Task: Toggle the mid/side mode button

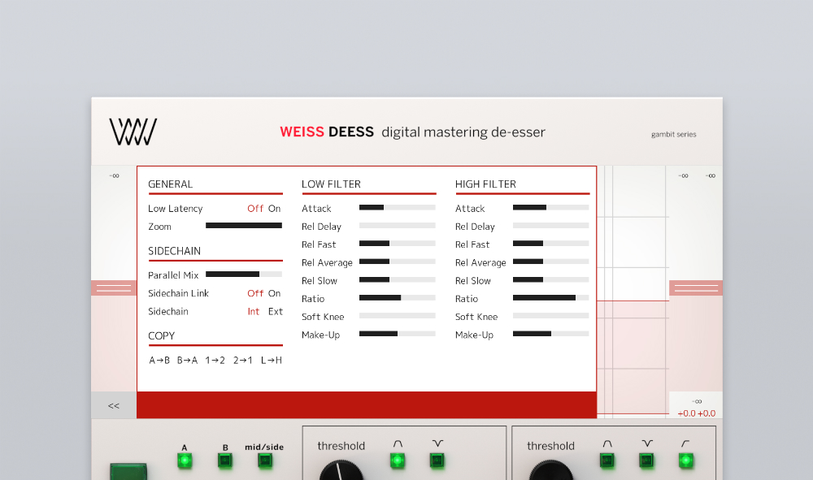Action: pyautogui.click(x=265, y=461)
